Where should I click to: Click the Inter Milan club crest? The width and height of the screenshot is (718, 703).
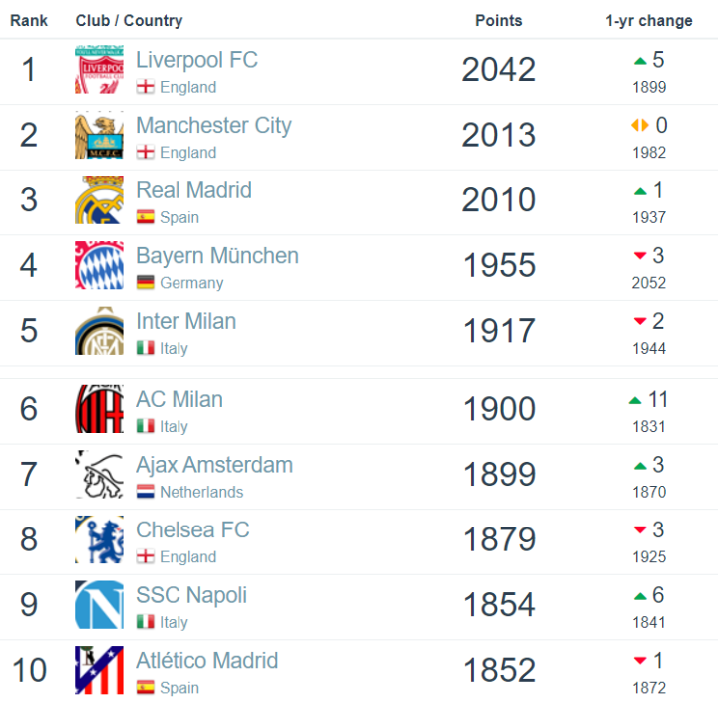99,331
